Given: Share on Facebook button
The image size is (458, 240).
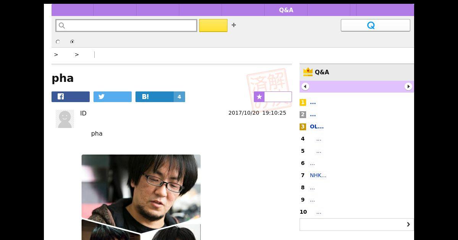Looking at the screenshot, I should click(x=71, y=97).
